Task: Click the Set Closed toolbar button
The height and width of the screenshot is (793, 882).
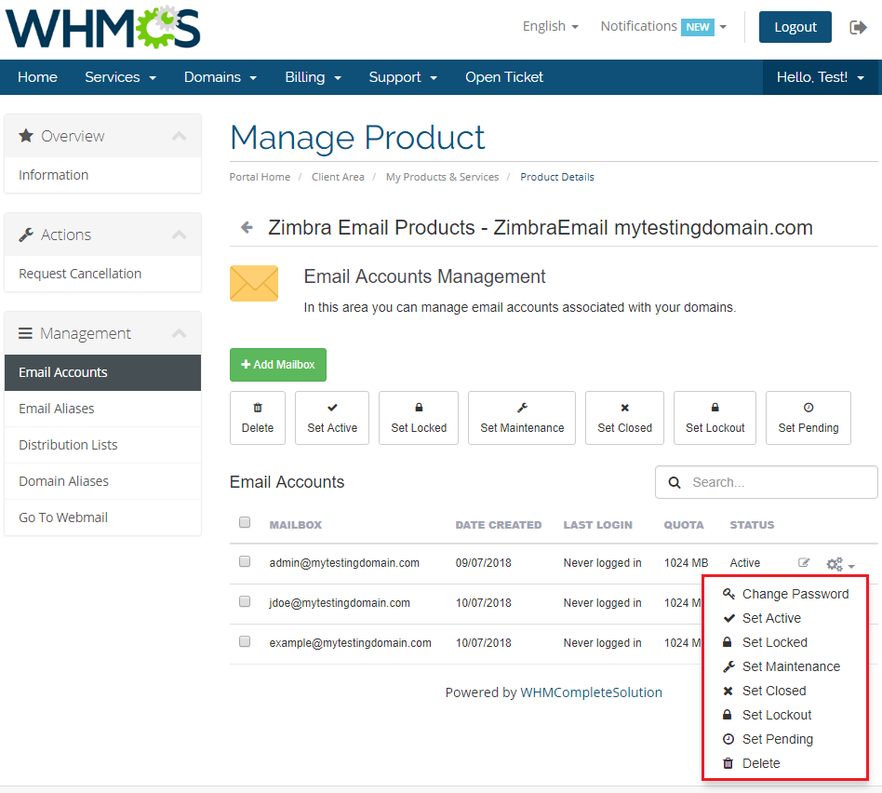Action: coord(624,418)
